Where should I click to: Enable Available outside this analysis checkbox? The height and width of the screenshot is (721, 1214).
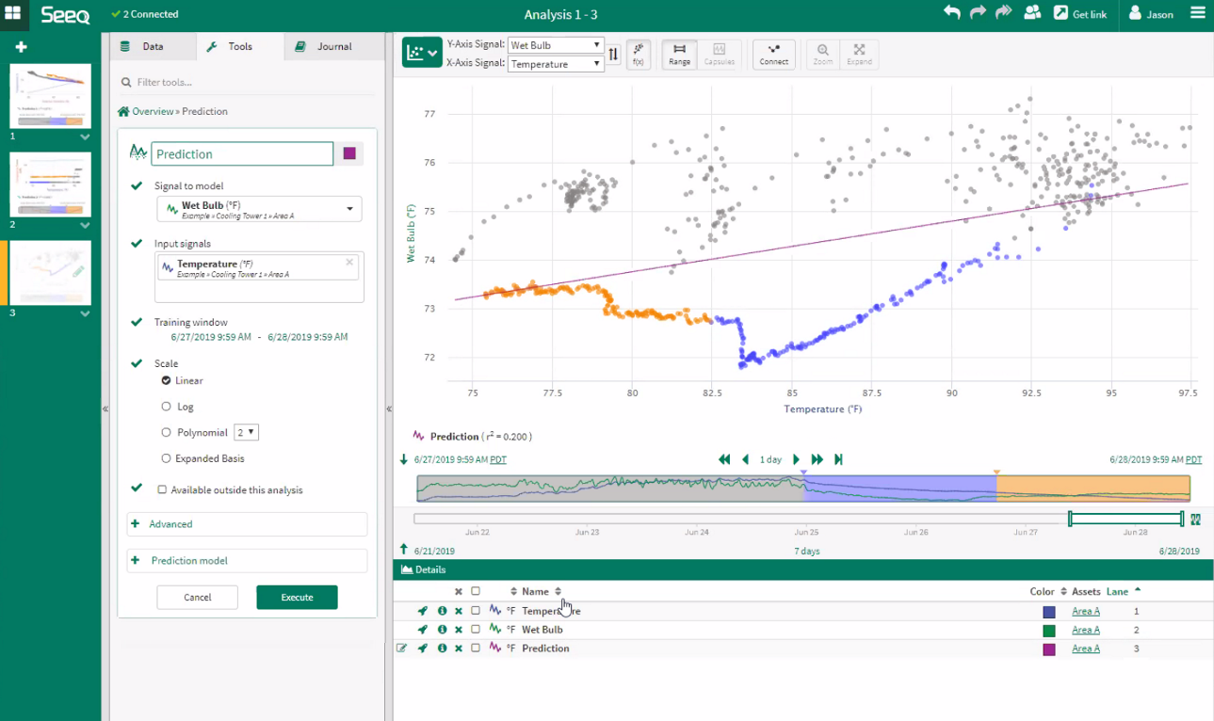click(162, 489)
